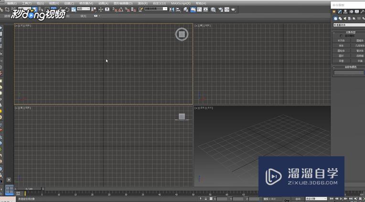Open the 修改器 Modifiers menu
This screenshot has width=365, height=202.
[86, 3]
